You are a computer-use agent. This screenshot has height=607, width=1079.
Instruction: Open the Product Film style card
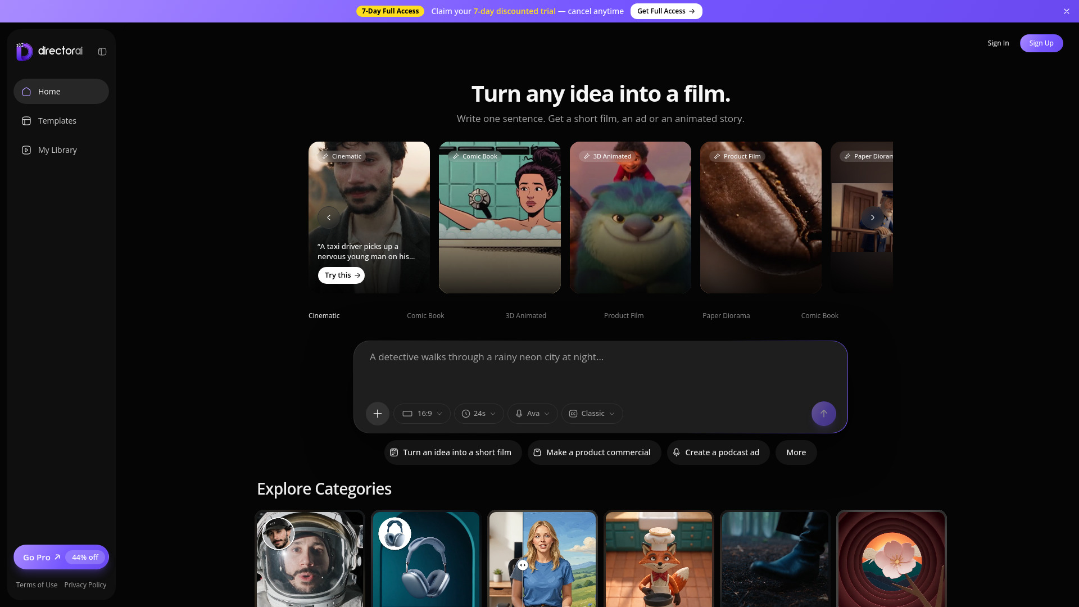pyautogui.click(x=761, y=218)
